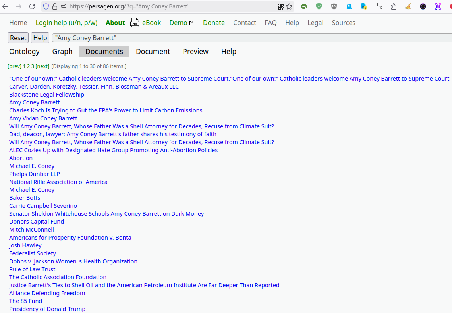452x313 pixels.
Task: Open Presidency of Donald Trump document
Action: 47,309
